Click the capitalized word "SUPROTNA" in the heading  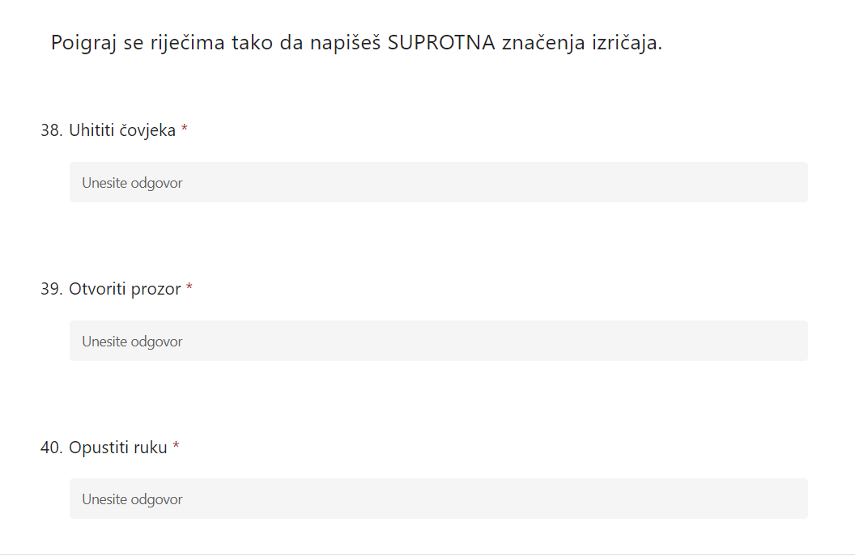tap(441, 43)
